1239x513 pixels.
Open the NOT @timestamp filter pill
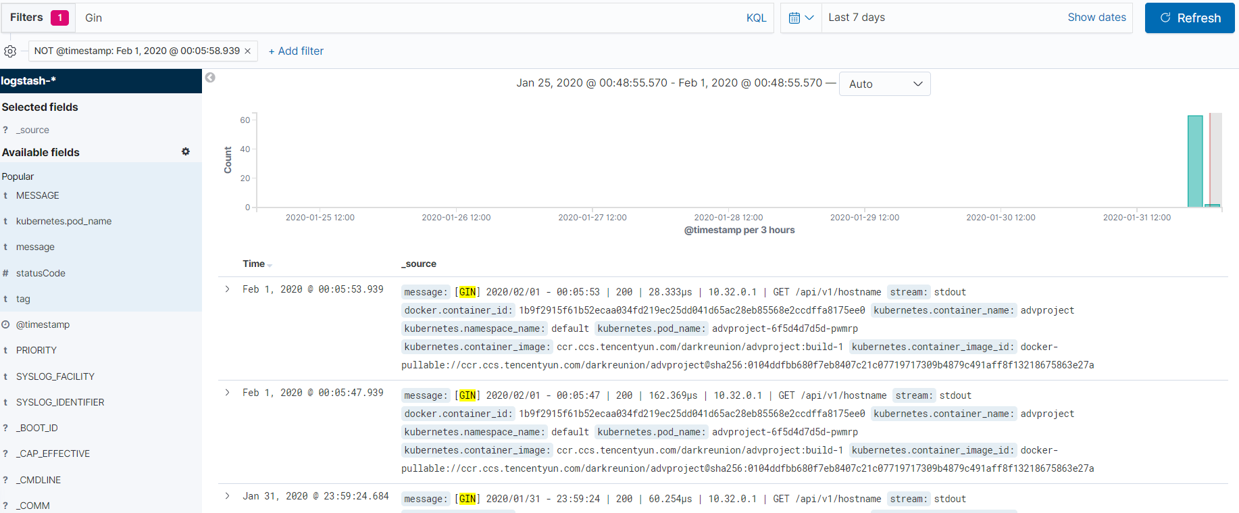pos(137,51)
